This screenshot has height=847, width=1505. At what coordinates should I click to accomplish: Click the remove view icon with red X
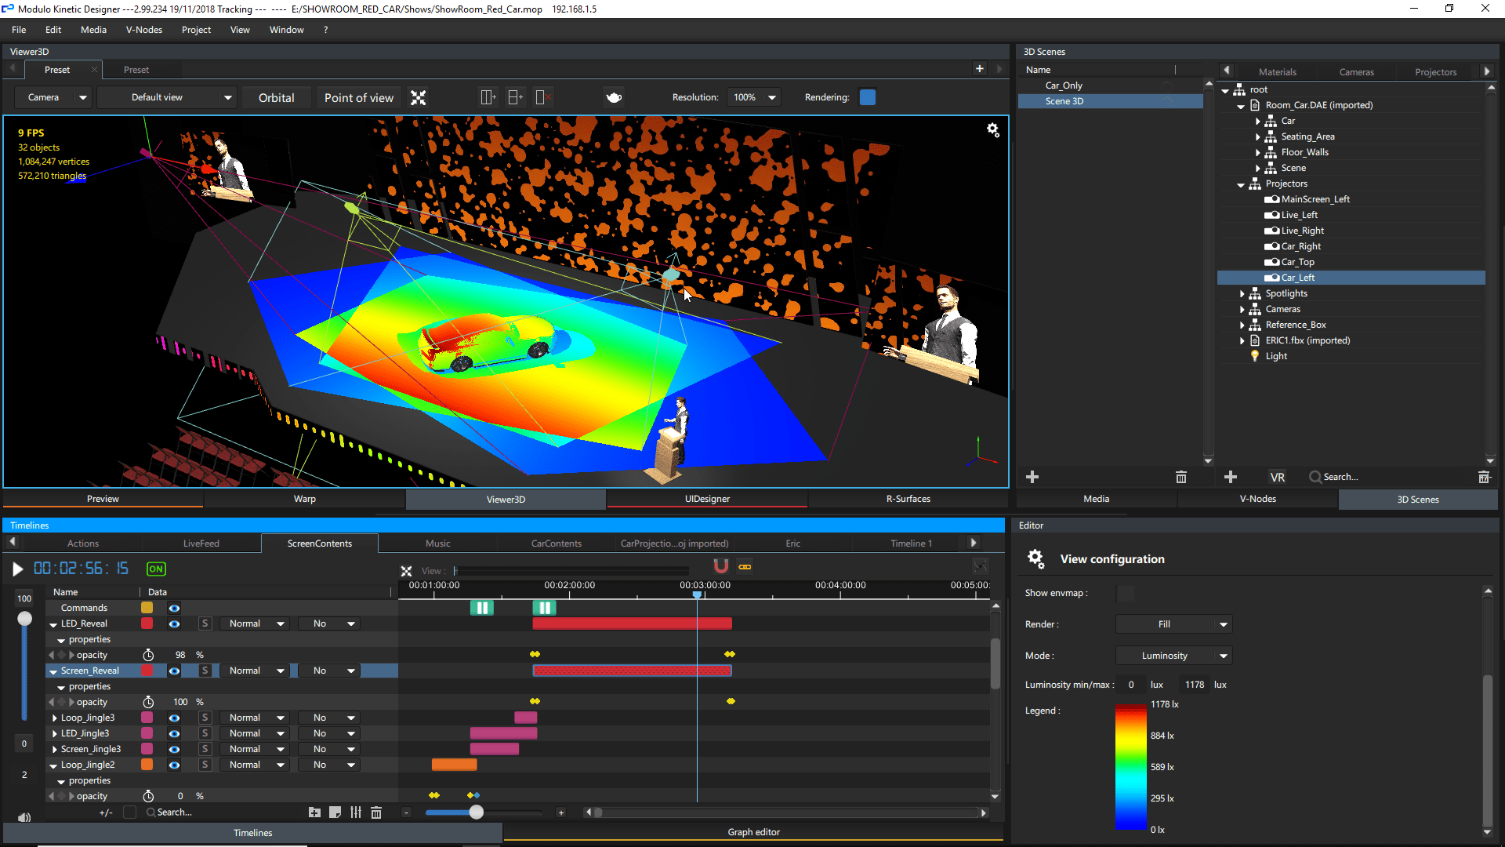tap(542, 96)
